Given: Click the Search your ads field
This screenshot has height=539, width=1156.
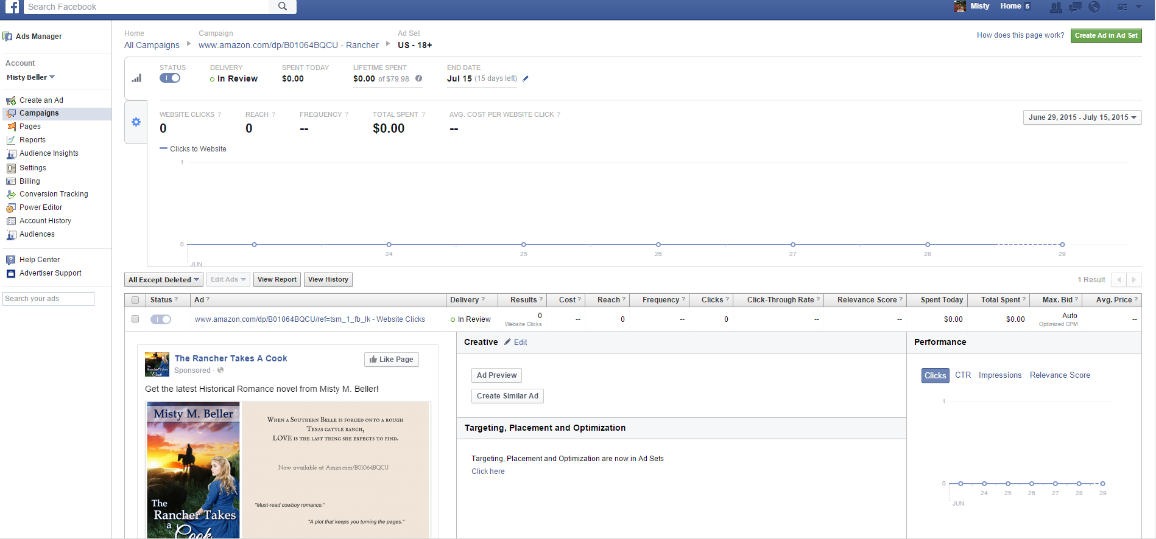Looking at the screenshot, I should [x=48, y=299].
